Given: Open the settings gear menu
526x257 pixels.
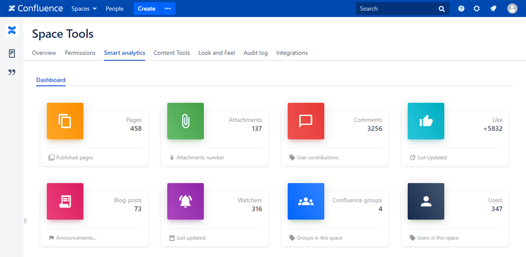Looking at the screenshot, I should pos(477,9).
